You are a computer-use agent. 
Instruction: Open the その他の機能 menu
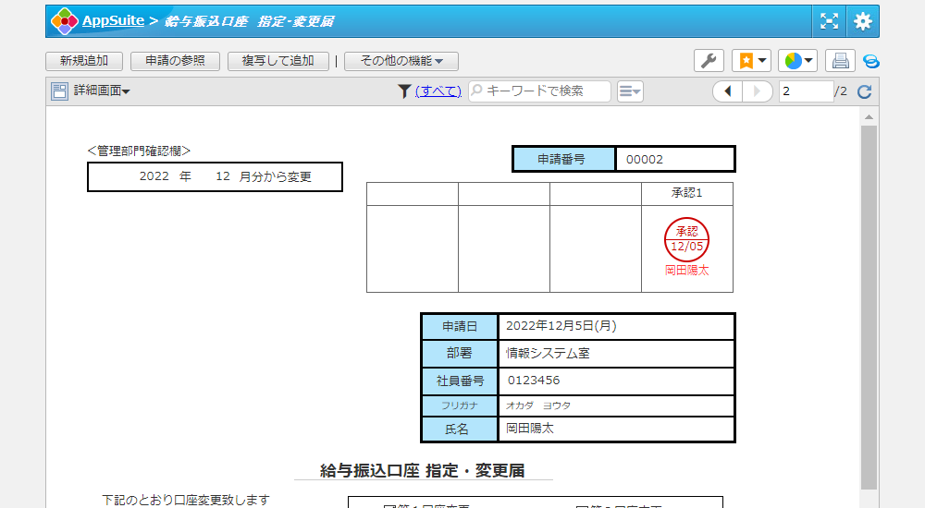click(x=401, y=61)
